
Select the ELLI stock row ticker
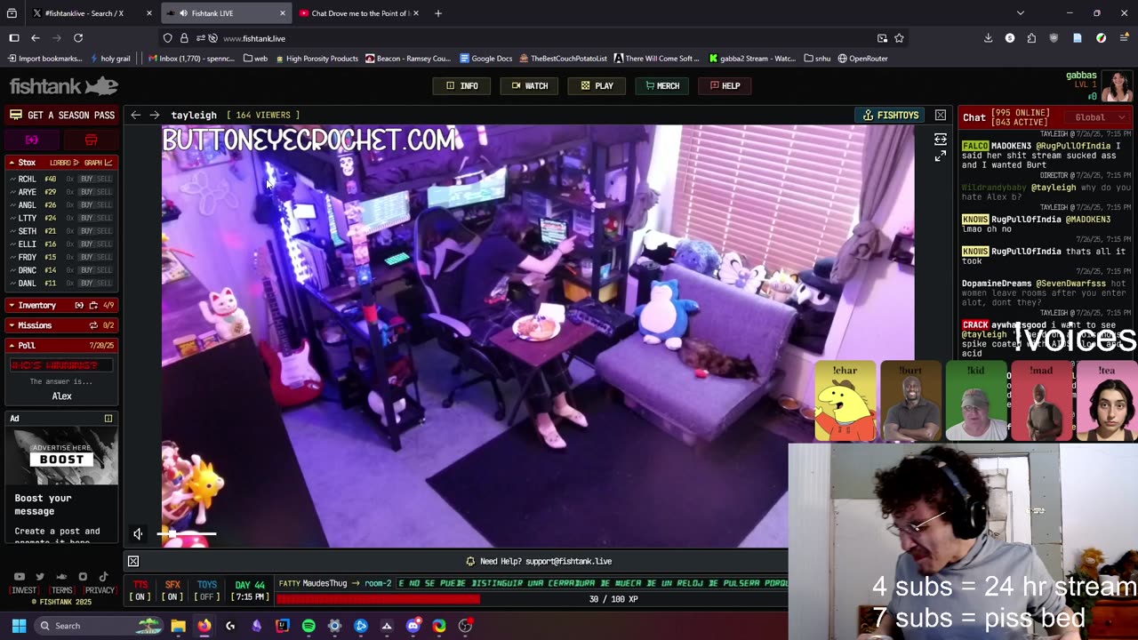(x=28, y=244)
